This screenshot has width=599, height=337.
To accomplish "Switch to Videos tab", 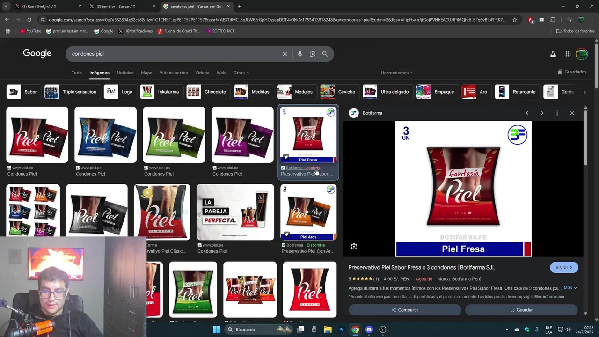I will [x=202, y=73].
